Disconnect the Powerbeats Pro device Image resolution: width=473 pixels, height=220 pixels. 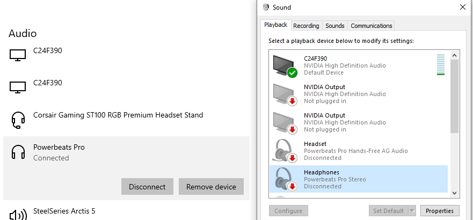[x=147, y=187]
